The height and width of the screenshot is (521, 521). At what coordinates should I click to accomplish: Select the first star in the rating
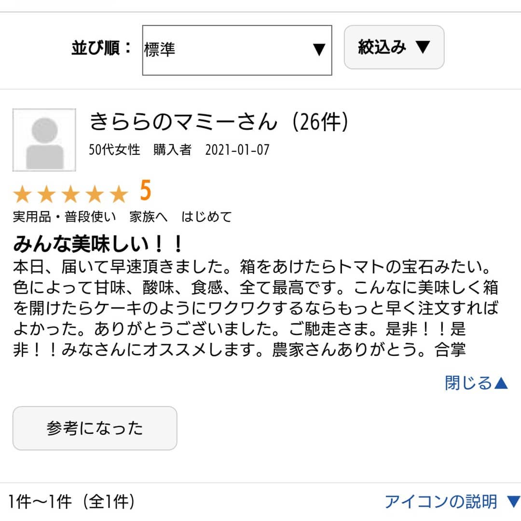coord(23,193)
